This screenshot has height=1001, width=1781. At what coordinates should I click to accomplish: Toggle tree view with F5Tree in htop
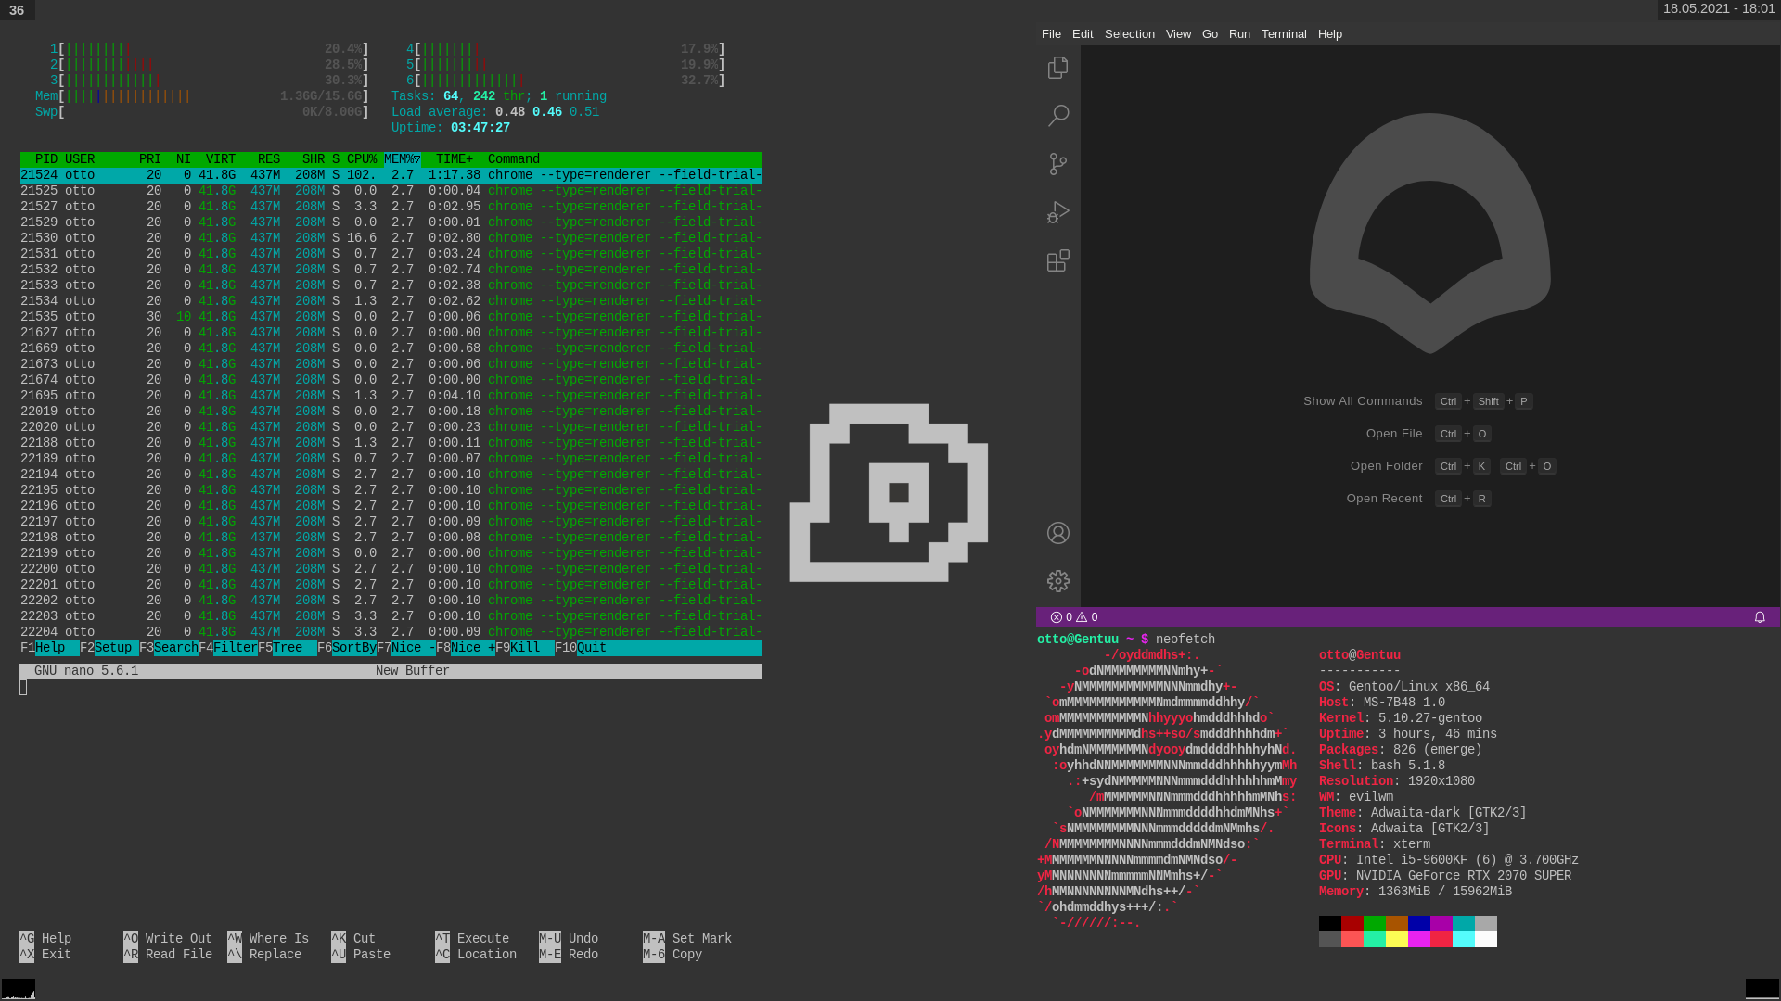click(x=280, y=647)
